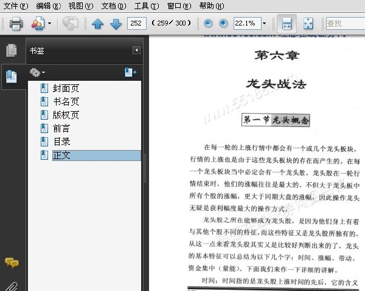Zoom in with the plus button
Screen dimensions: 365x291
[x=223, y=23]
